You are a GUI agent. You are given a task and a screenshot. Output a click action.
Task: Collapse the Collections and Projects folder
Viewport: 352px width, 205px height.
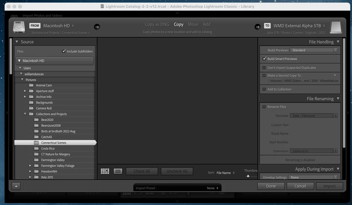[25, 114]
